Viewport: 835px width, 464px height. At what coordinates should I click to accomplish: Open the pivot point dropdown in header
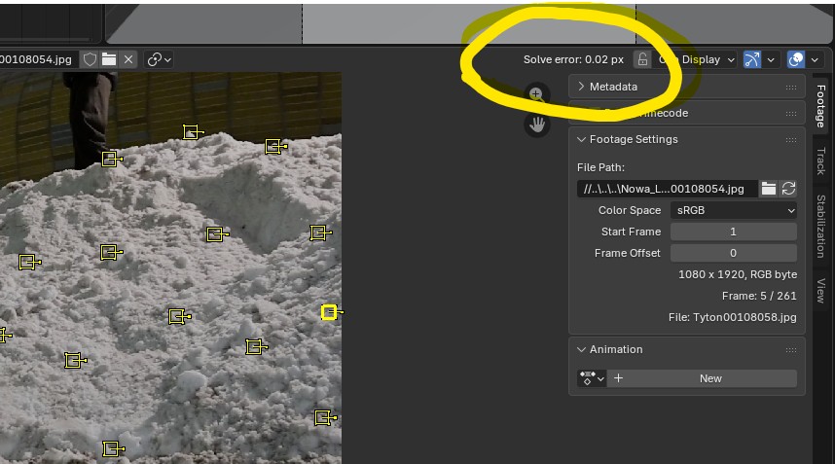[160, 59]
